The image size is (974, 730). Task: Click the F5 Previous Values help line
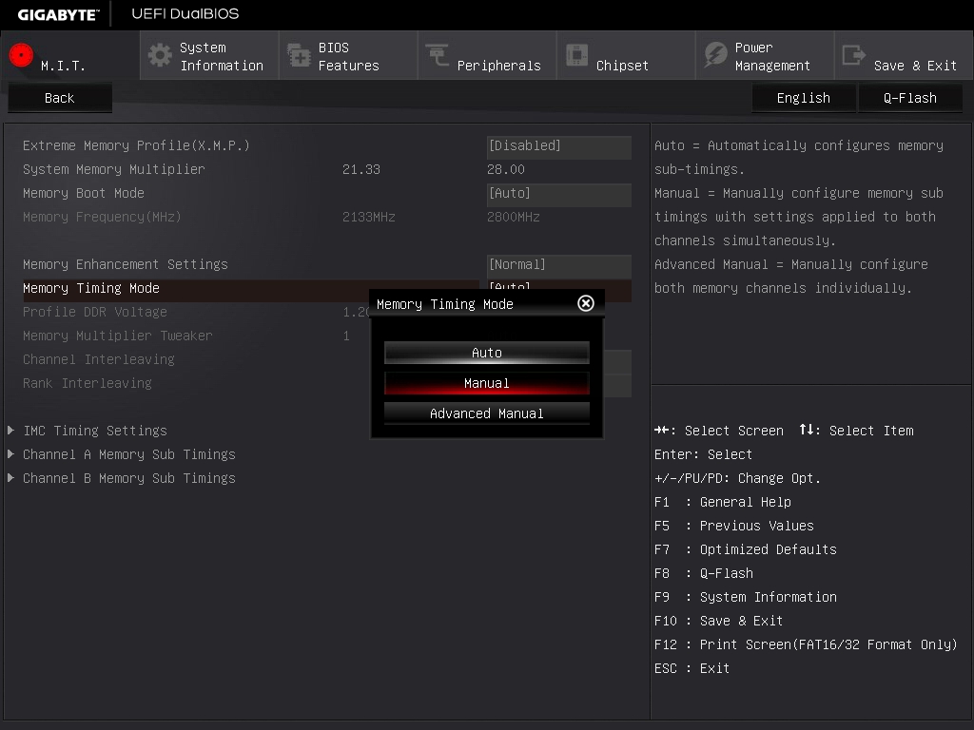[x=733, y=526]
